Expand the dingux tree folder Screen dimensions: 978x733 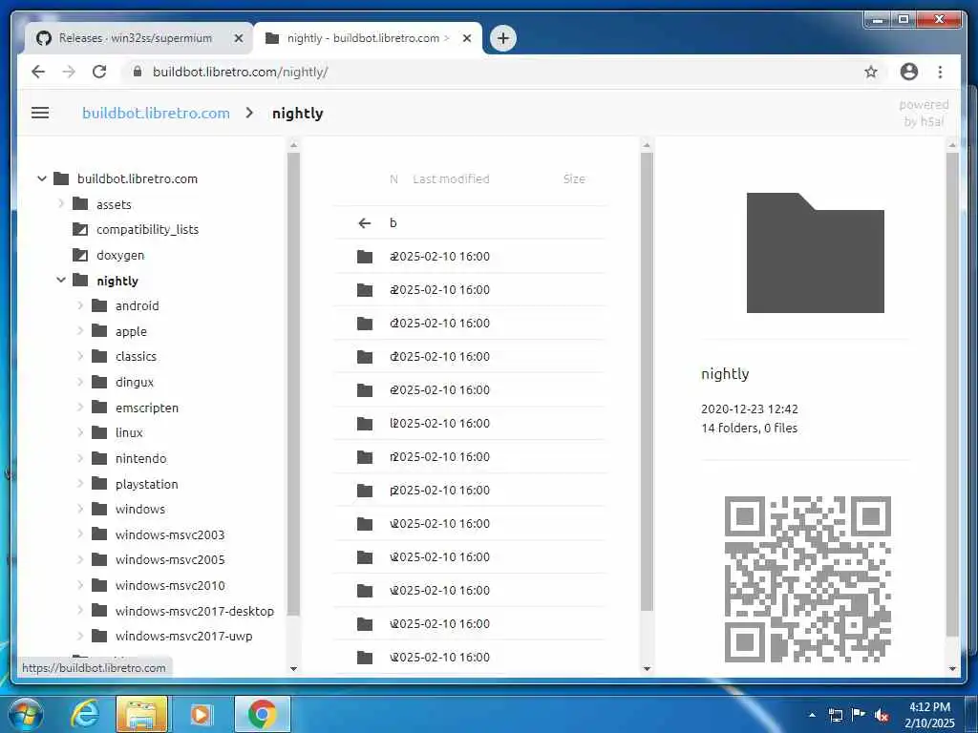[x=80, y=382]
